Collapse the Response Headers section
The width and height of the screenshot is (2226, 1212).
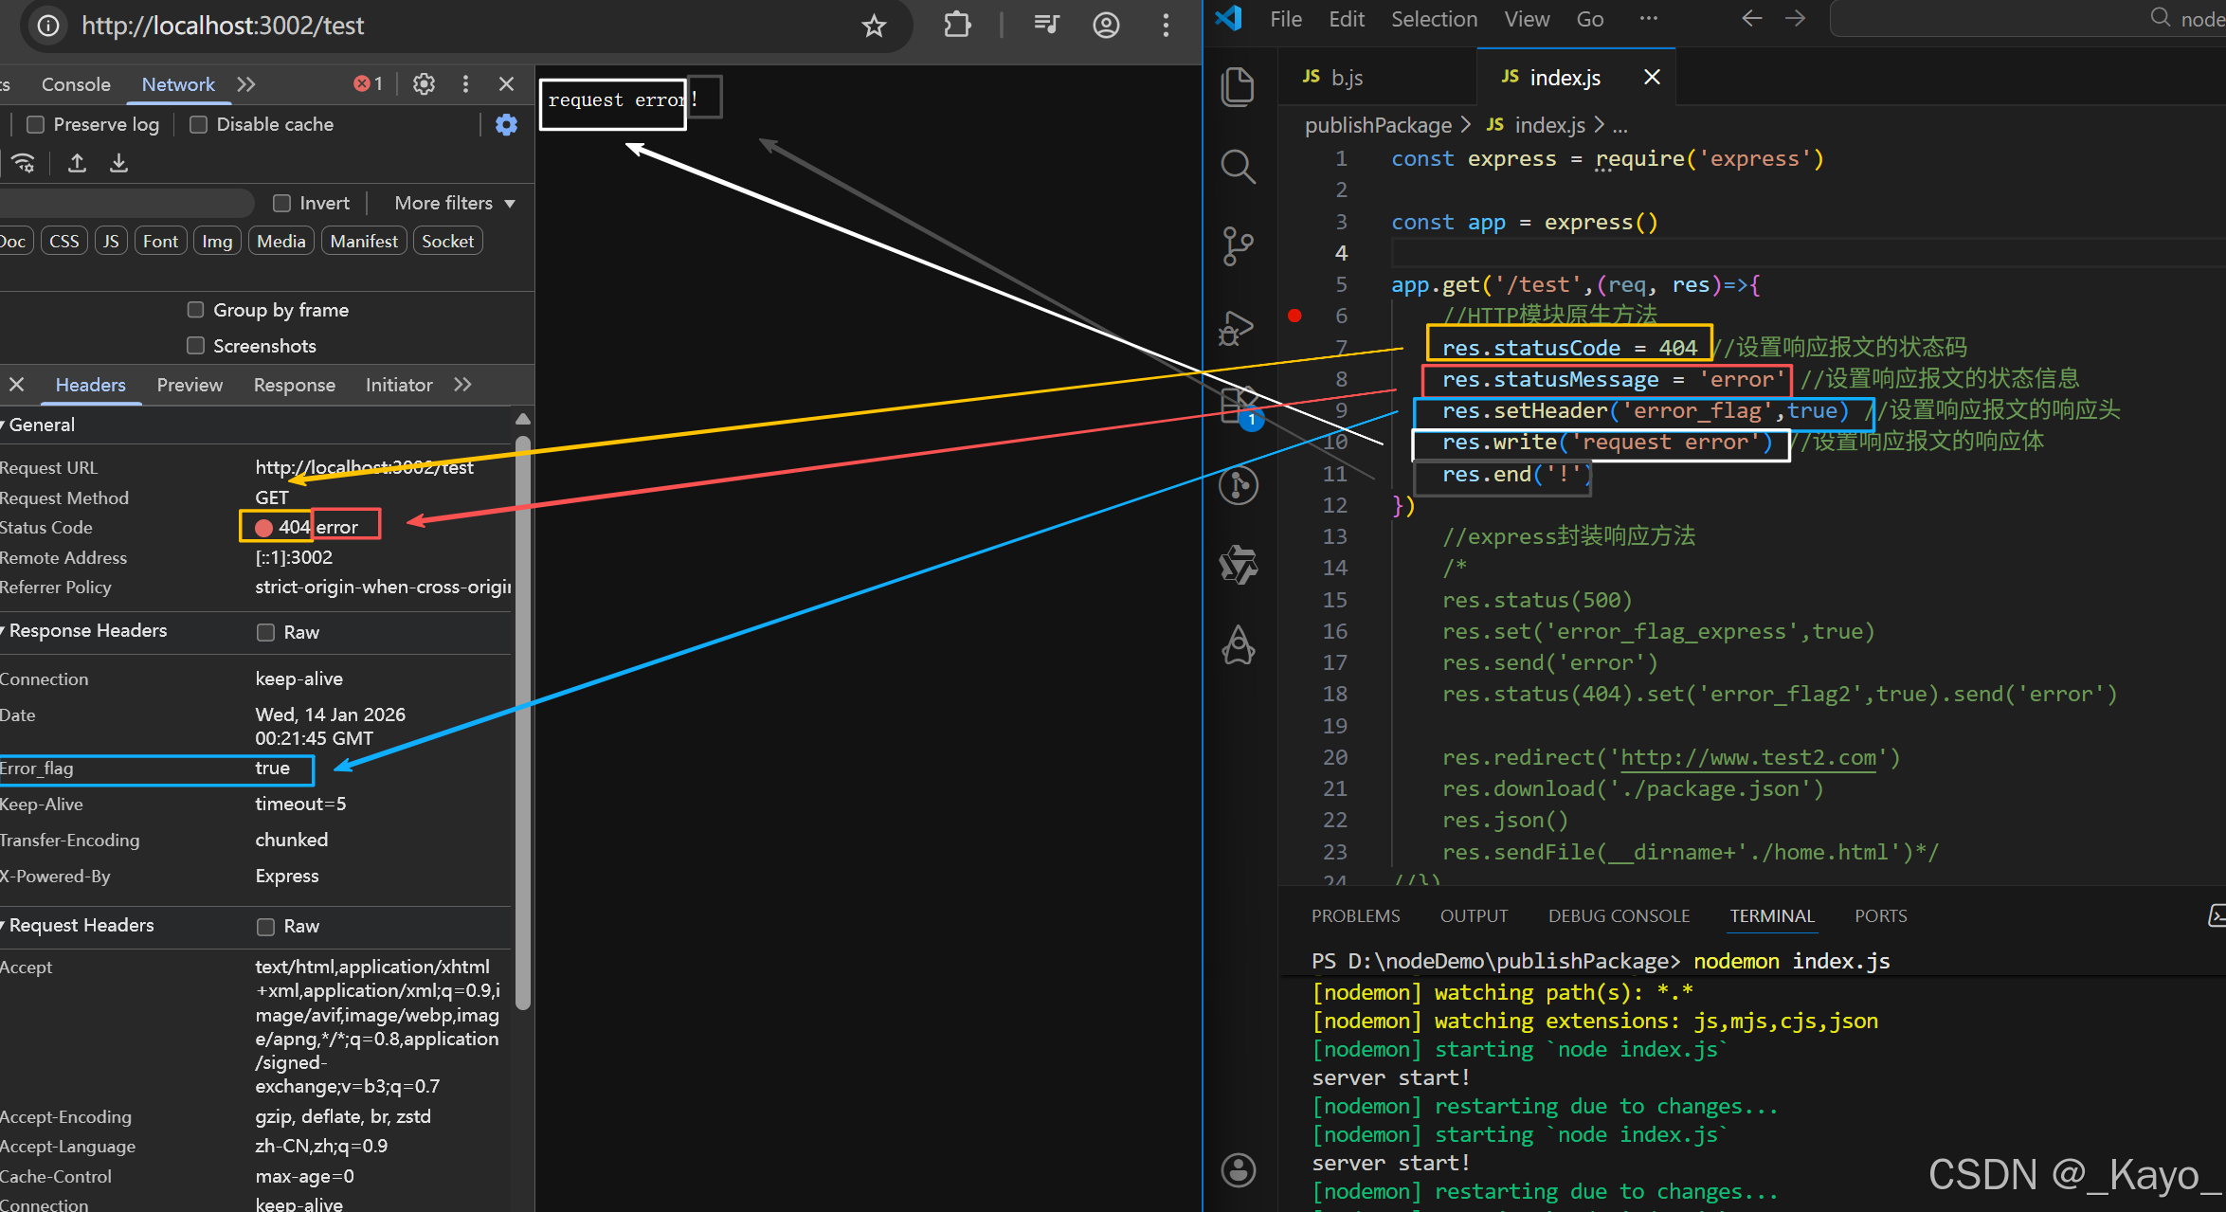pyautogui.click(x=85, y=631)
